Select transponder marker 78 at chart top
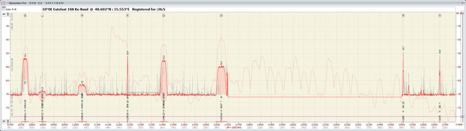This screenshot has height=131, width=466. [x=403, y=16]
